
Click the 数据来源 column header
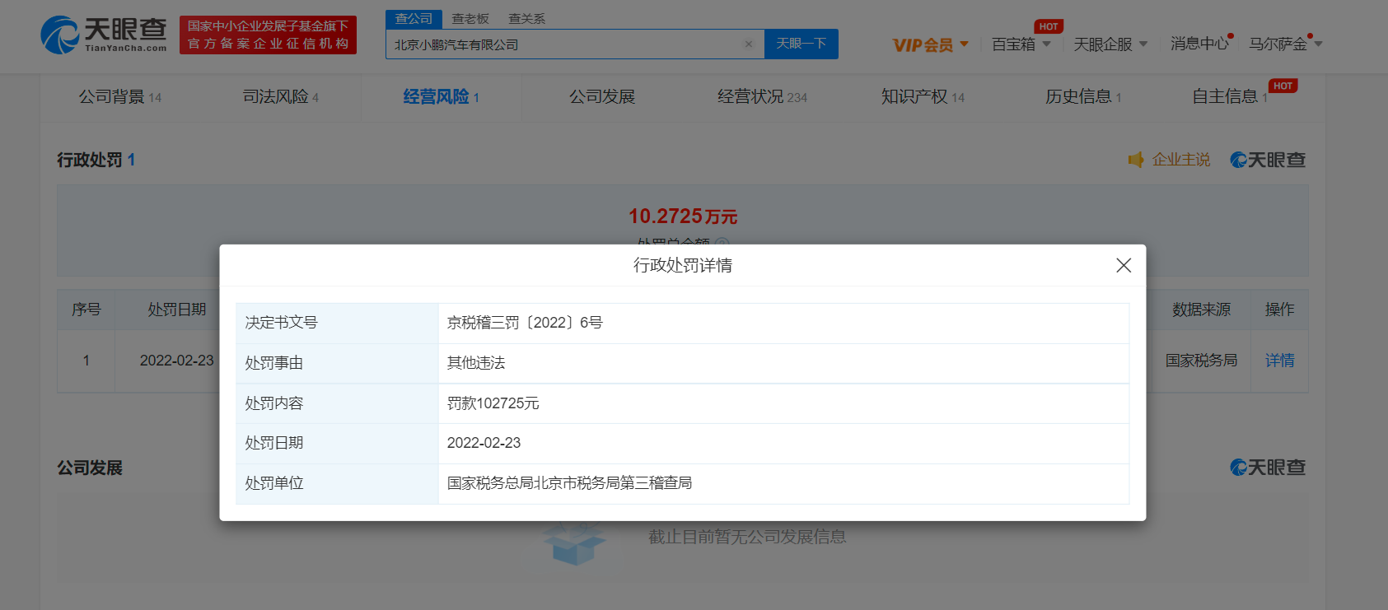point(1201,310)
